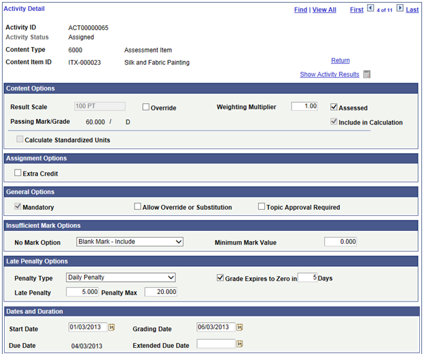The image size is (424, 354).
Task: Click the Extended Due Date input field
Action: tap(216, 344)
